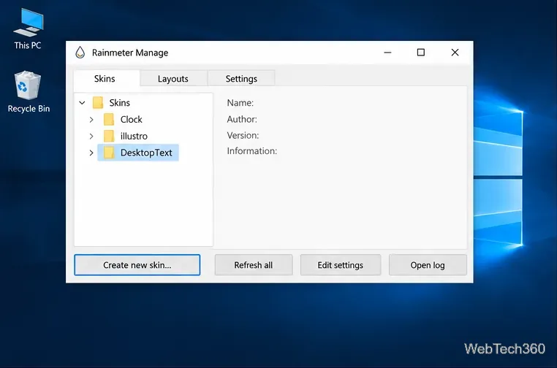
Task: Switch to the Layouts tab
Action: tap(173, 78)
